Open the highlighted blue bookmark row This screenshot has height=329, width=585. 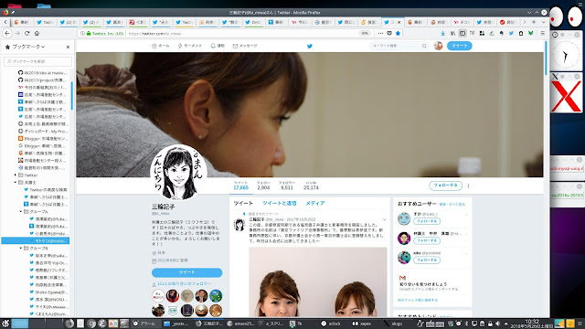36,241
